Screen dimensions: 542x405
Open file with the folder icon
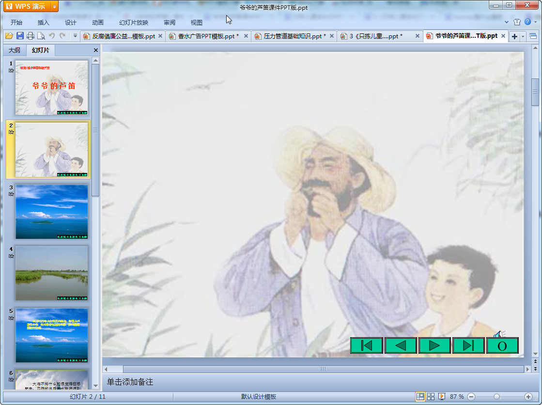[x=9, y=36]
